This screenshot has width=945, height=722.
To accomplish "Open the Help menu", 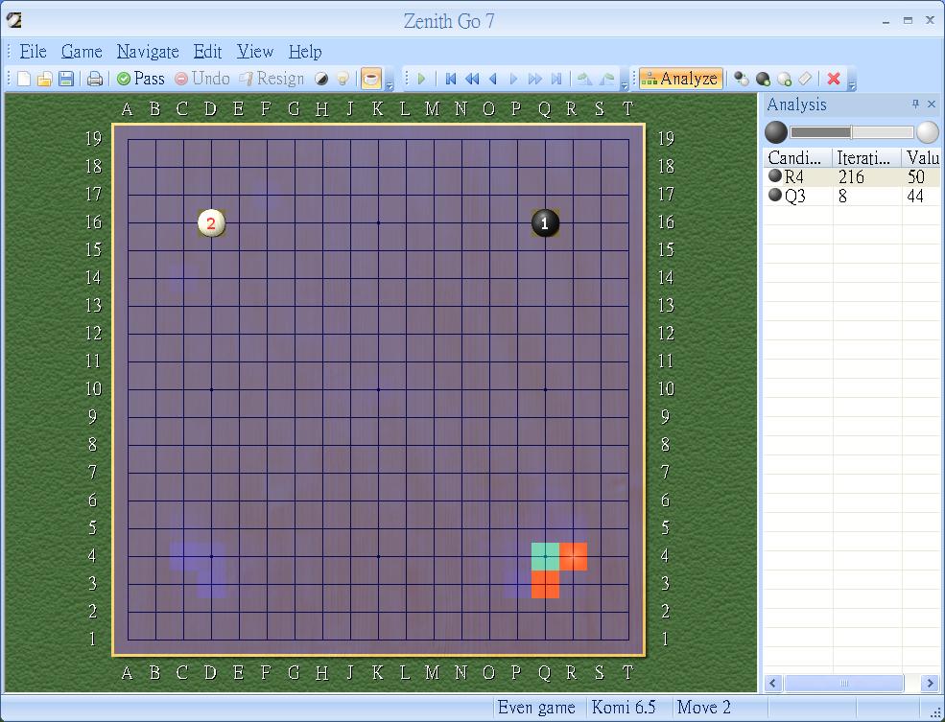I will click(305, 52).
